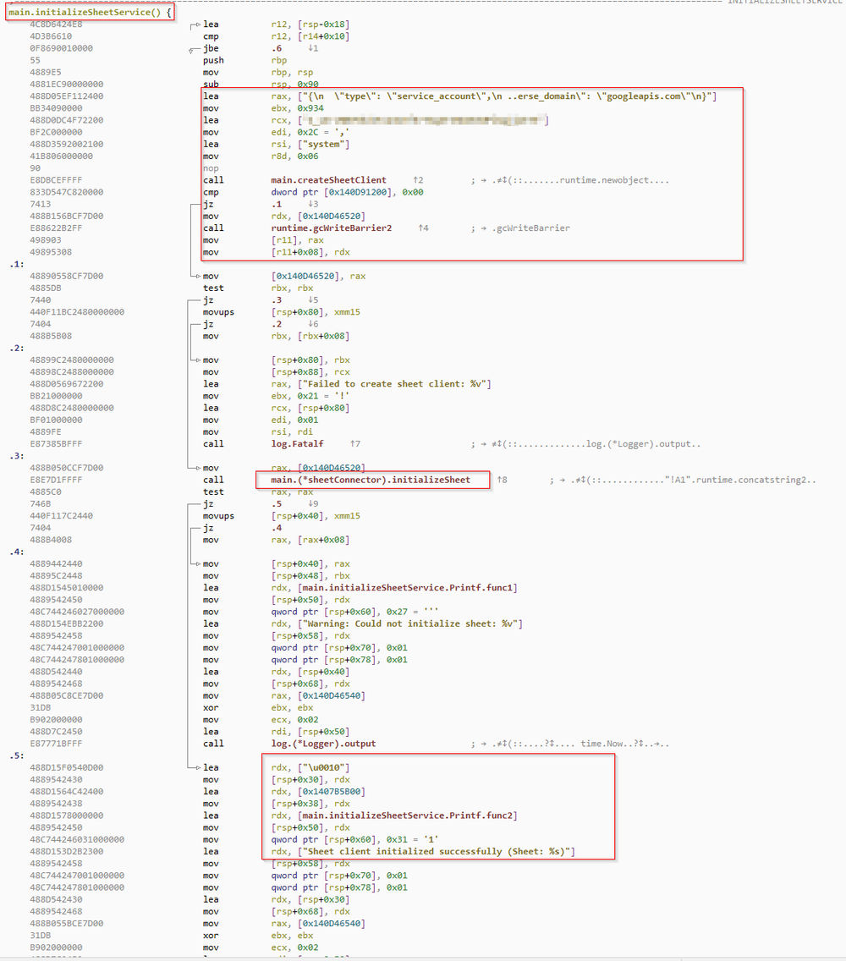Select operand ebx, 0x934

[297, 108]
